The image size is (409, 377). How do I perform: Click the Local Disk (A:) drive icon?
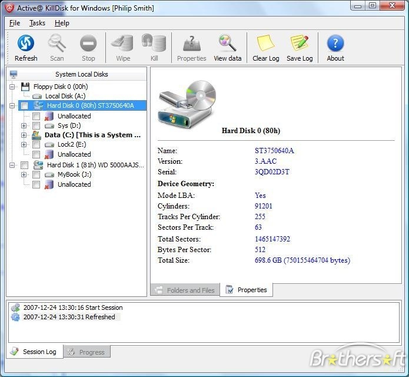(37, 97)
